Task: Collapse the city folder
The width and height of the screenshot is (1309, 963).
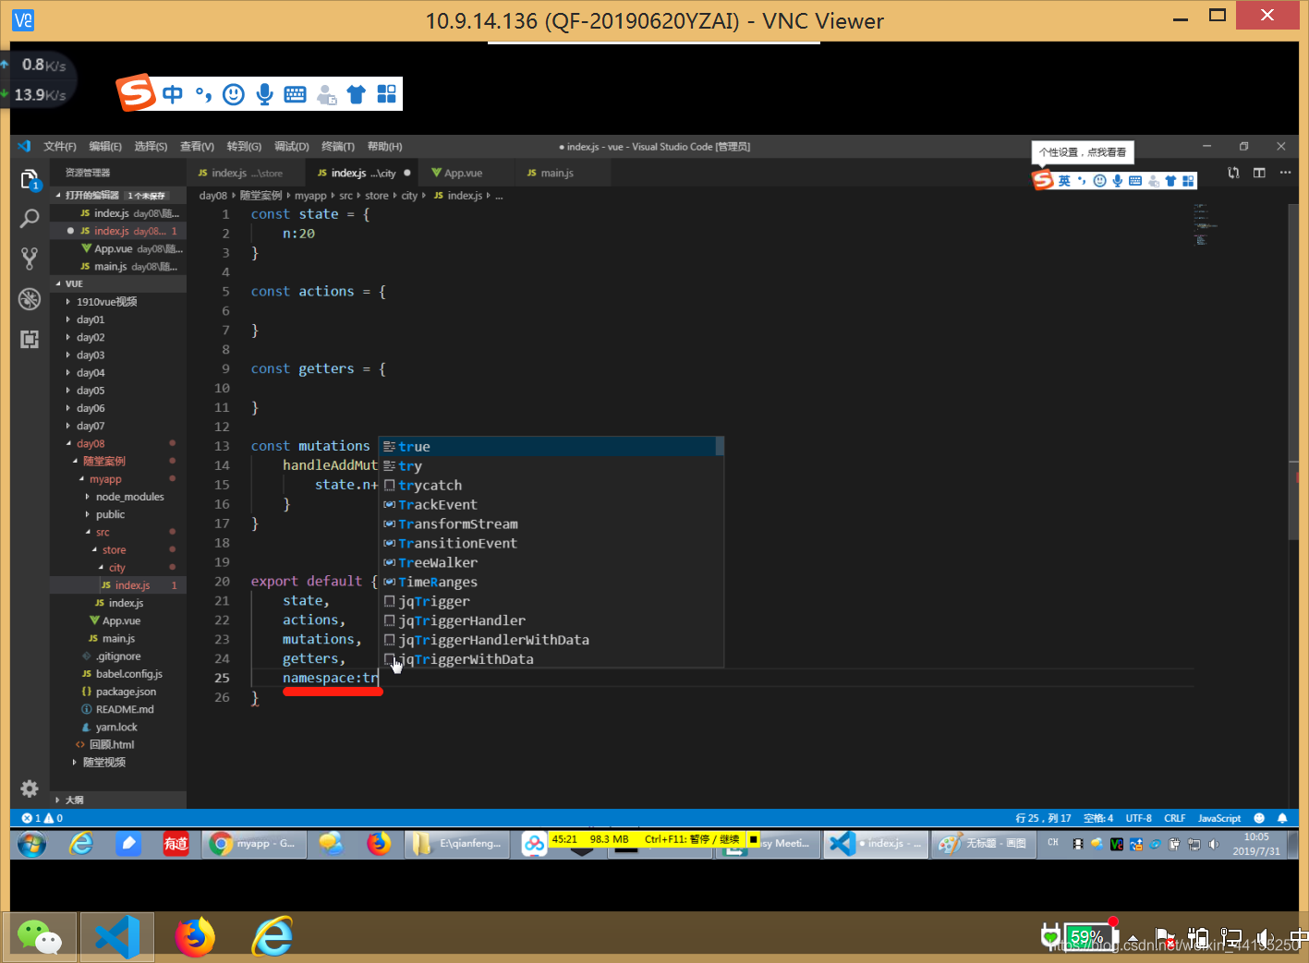Action: coord(118,568)
